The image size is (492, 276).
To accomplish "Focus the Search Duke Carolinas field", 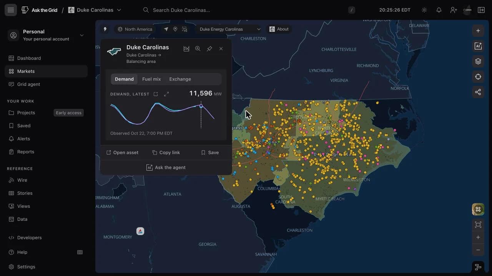I will 249,10.
